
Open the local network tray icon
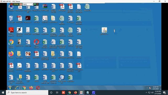[149, 93]
